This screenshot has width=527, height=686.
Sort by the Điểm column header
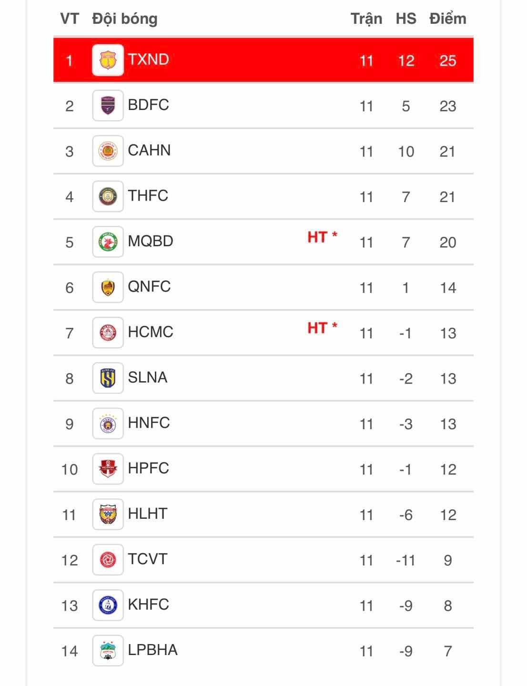[447, 19]
